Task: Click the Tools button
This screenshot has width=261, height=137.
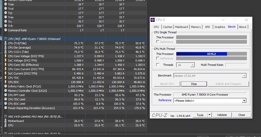Action: pyautogui.click(x=200, y=115)
